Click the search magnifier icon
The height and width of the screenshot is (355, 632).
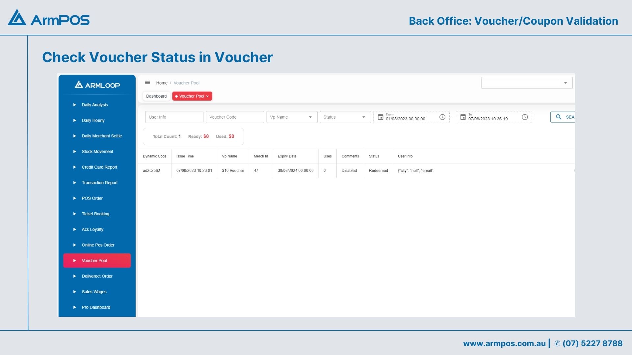(x=559, y=117)
